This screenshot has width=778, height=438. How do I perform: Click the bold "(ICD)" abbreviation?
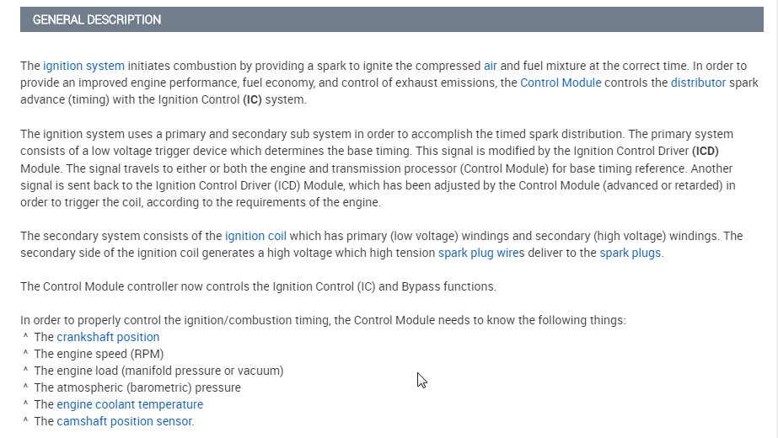pos(705,150)
